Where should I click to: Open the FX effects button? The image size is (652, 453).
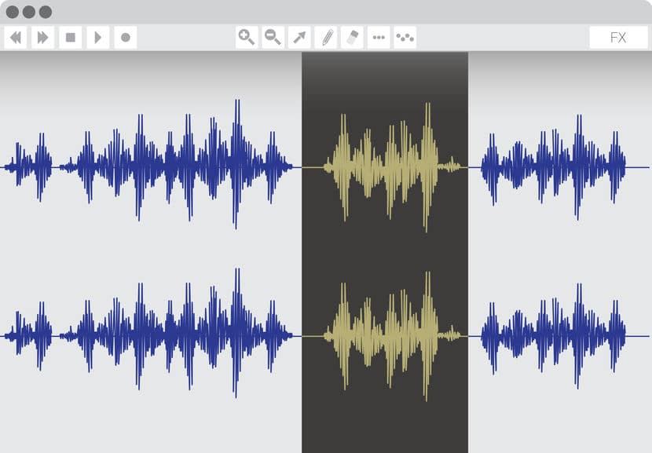(x=618, y=38)
